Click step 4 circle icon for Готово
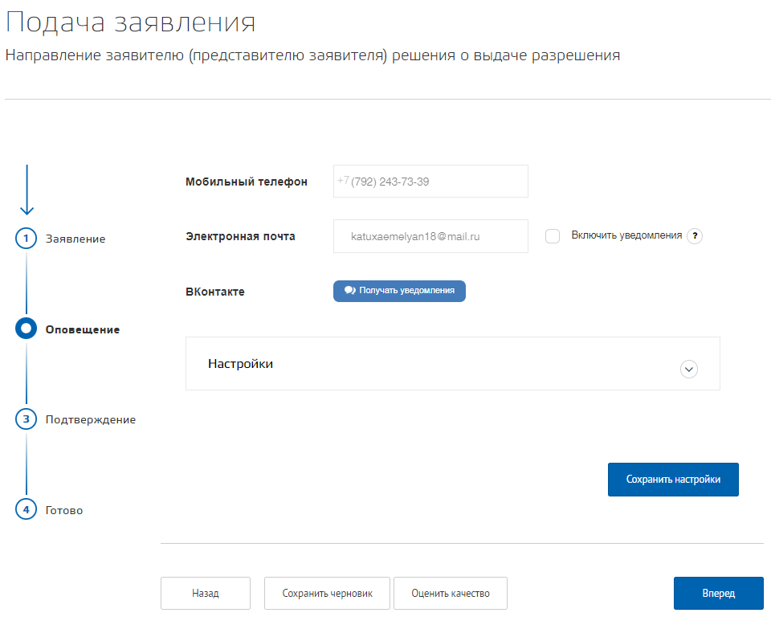771x625 pixels. click(x=27, y=509)
